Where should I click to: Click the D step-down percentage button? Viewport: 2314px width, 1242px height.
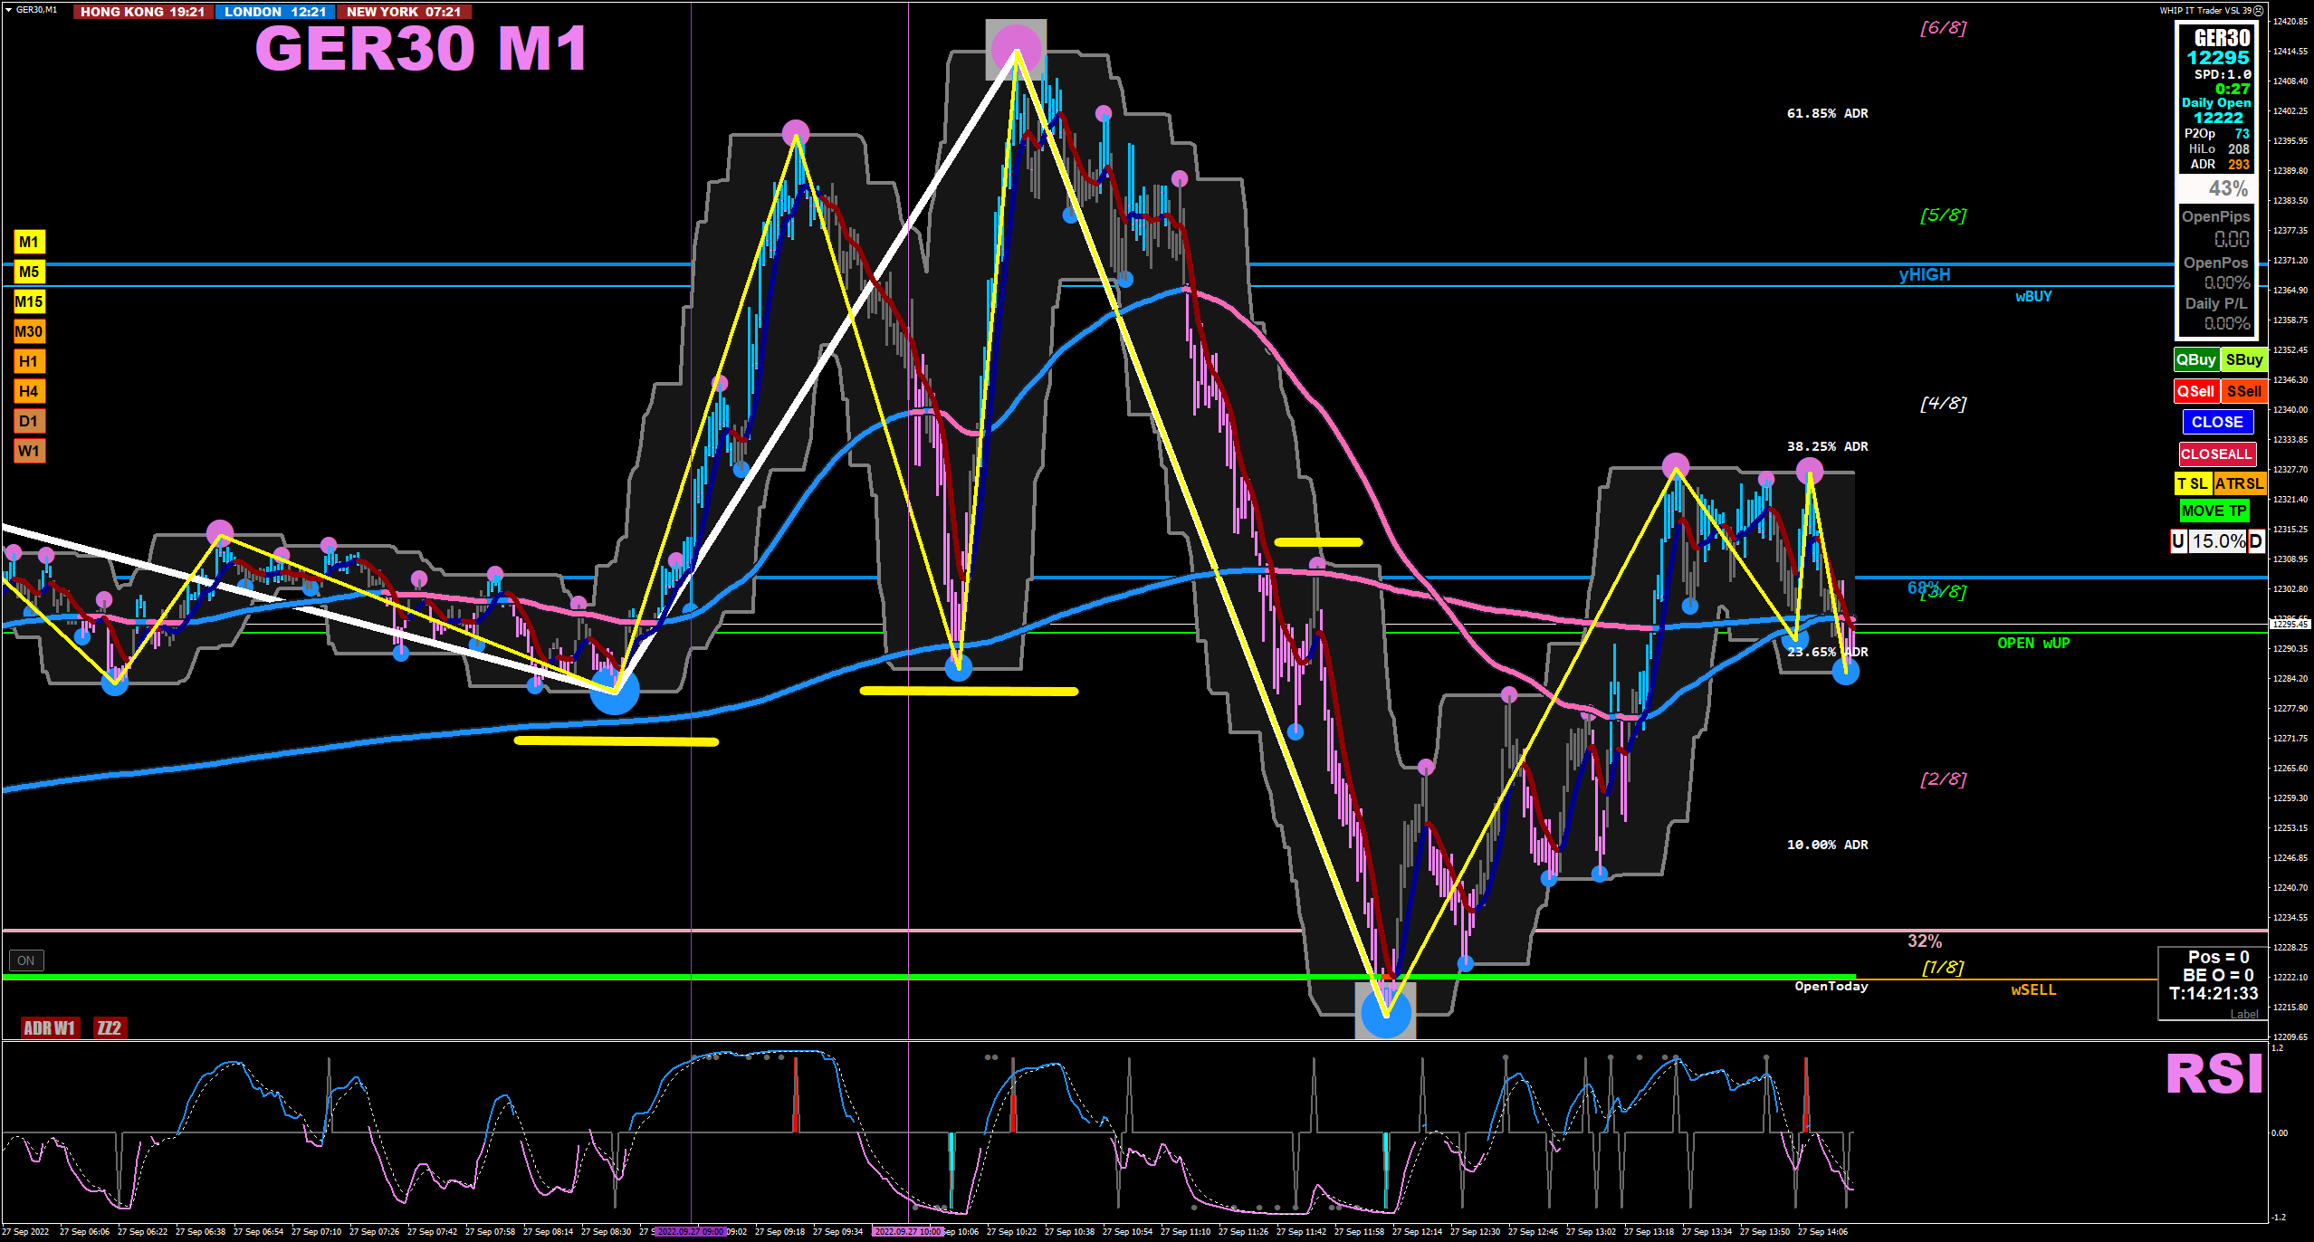[x=2256, y=541]
